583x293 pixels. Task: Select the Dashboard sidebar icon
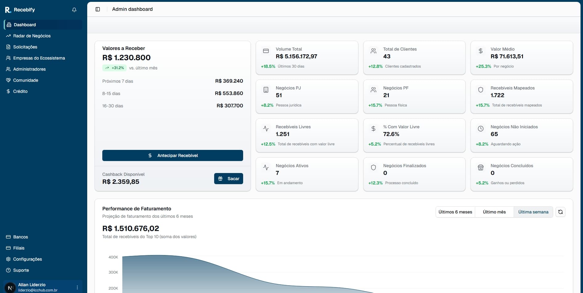[9, 25]
